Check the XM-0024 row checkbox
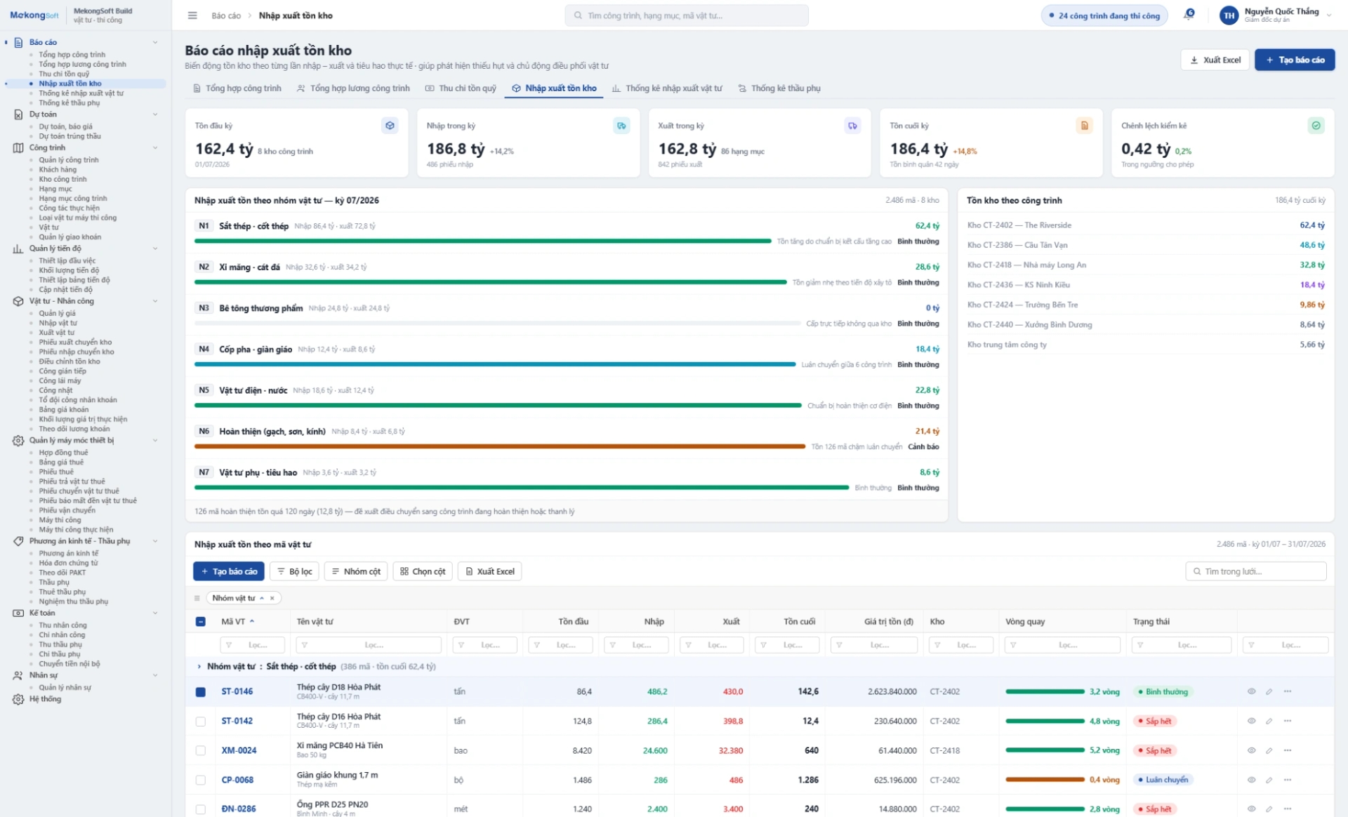This screenshot has width=1348, height=817. point(201,751)
